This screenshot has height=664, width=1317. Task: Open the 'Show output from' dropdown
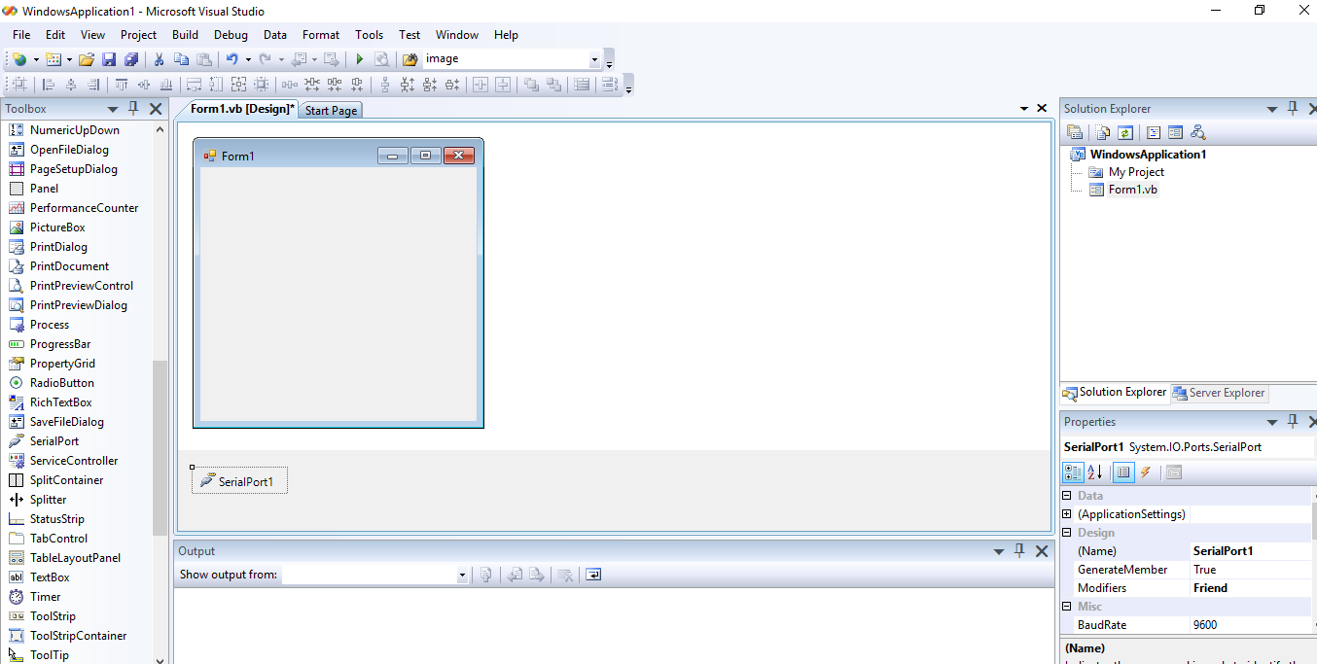click(462, 576)
